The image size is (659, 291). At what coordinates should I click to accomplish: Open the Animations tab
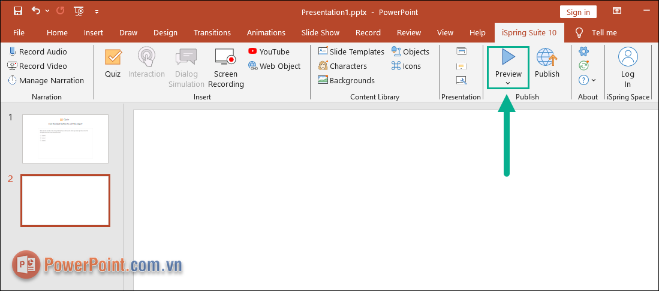pos(266,32)
